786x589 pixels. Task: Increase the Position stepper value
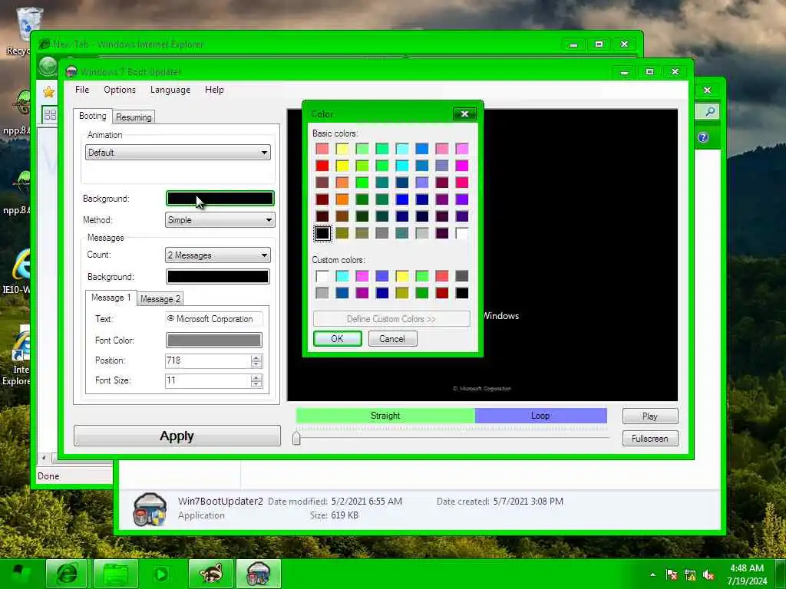pos(256,357)
